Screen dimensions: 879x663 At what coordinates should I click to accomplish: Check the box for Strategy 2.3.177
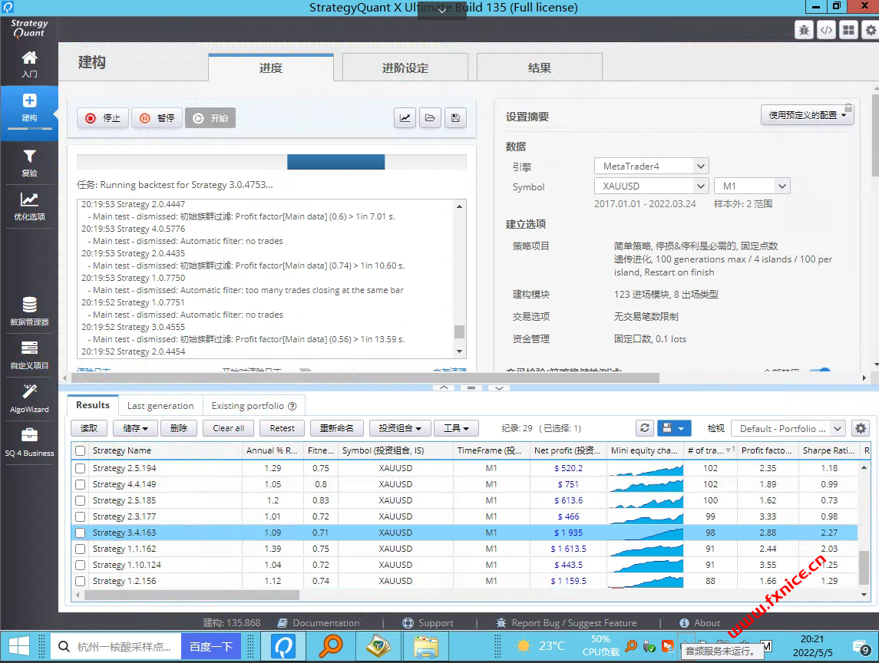(80, 516)
